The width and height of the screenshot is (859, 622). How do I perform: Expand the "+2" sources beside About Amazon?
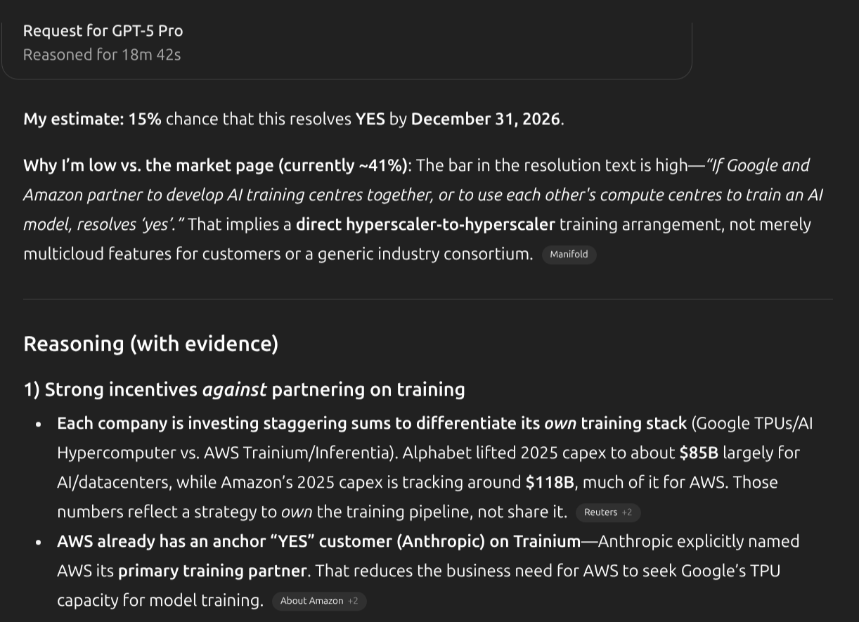[x=353, y=601]
